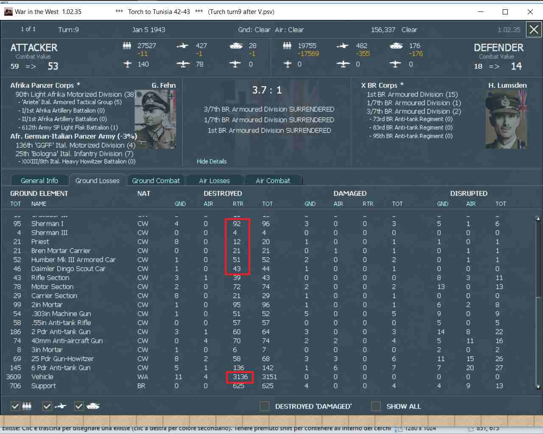Viewport: 543px width, 434px height.
Task: Click H. Lumsden commander portrait
Action: [507, 119]
